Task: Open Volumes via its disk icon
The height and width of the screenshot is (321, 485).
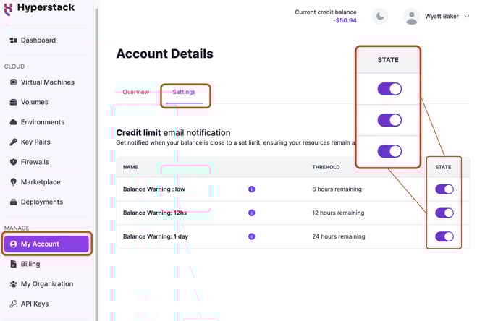Action: (x=13, y=102)
